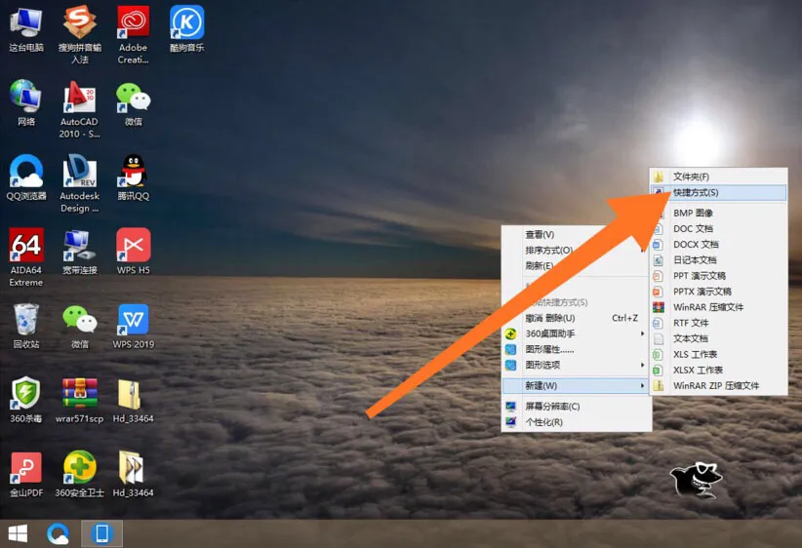The height and width of the screenshot is (548, 802).
Task: Select the 酷狗音乐 desktop icon
Action: tap(186, 29)
